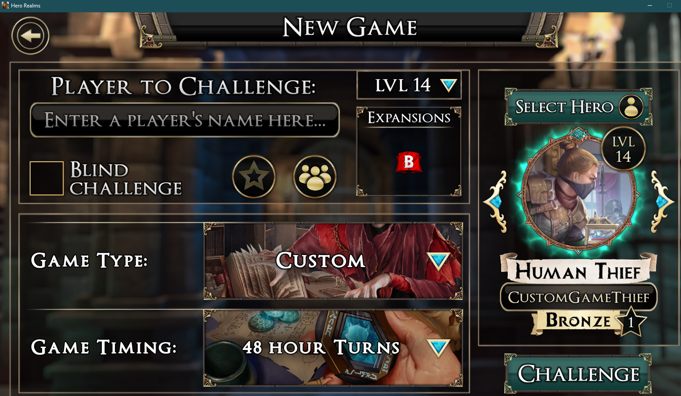Enable the Blind Challenge checkbox

46,178
